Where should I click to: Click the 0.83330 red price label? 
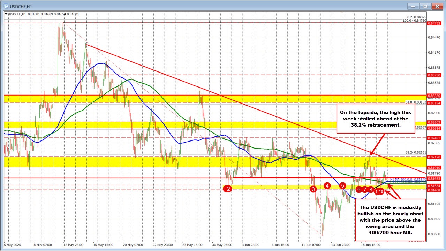pyautogui.click(x=433, y=95)
